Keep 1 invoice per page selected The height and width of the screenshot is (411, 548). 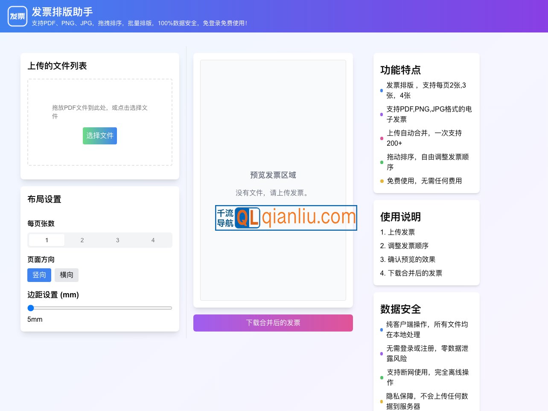coord(47,240)
